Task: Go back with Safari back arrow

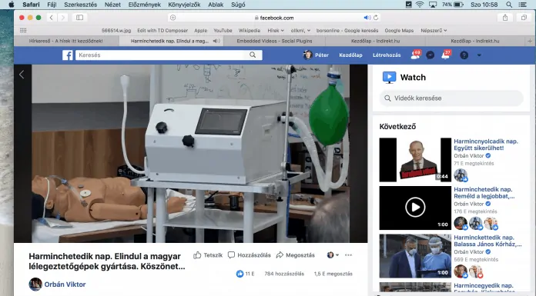Action: tap(52, 18)
